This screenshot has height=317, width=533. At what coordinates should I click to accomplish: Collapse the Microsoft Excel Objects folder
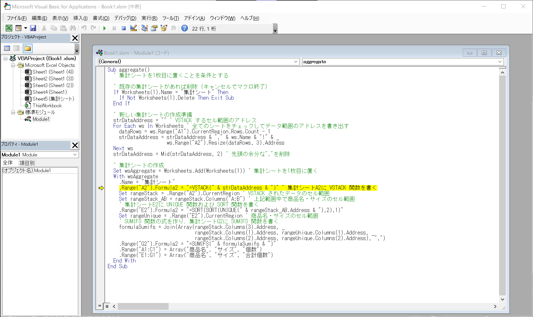click(x=13, y=65)
